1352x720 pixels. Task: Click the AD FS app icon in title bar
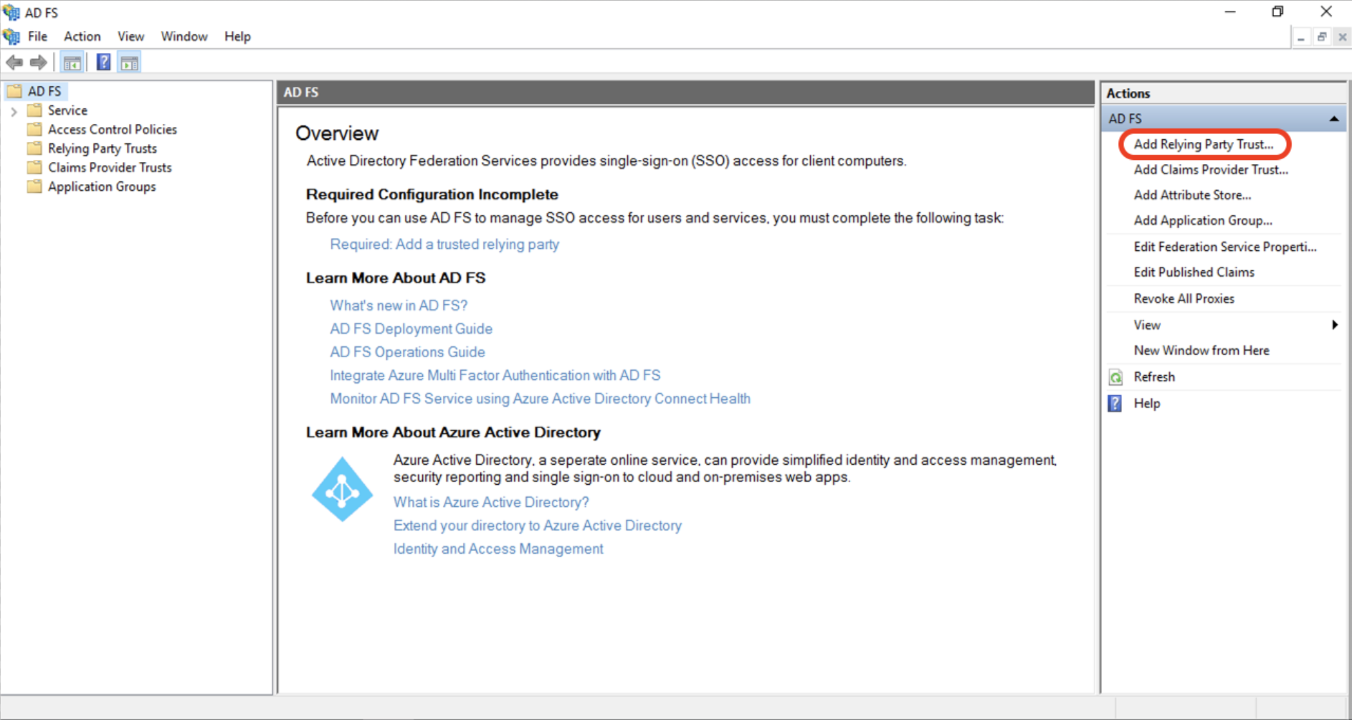[11, 12]
